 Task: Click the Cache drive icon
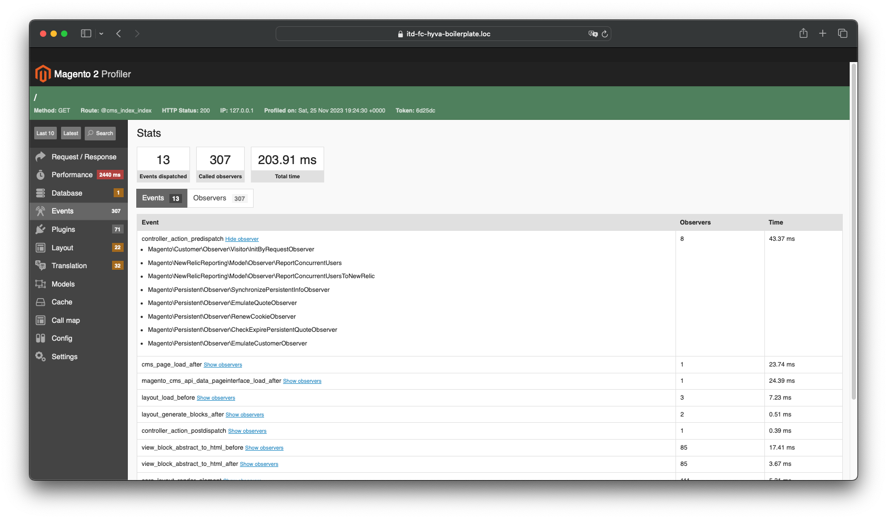[x=41, y=302]
